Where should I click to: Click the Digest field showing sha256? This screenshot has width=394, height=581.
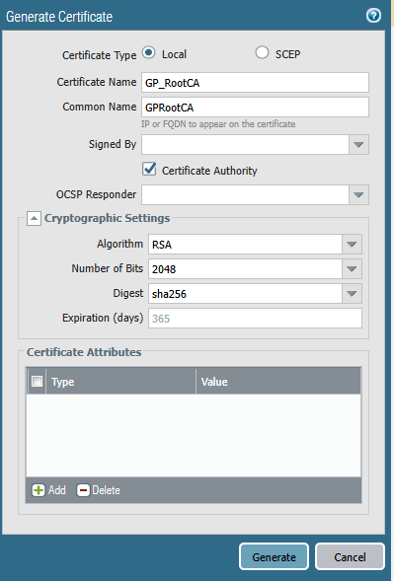[x=245, y=294]
